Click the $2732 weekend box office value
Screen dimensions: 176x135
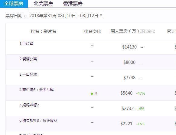(128, 108)
